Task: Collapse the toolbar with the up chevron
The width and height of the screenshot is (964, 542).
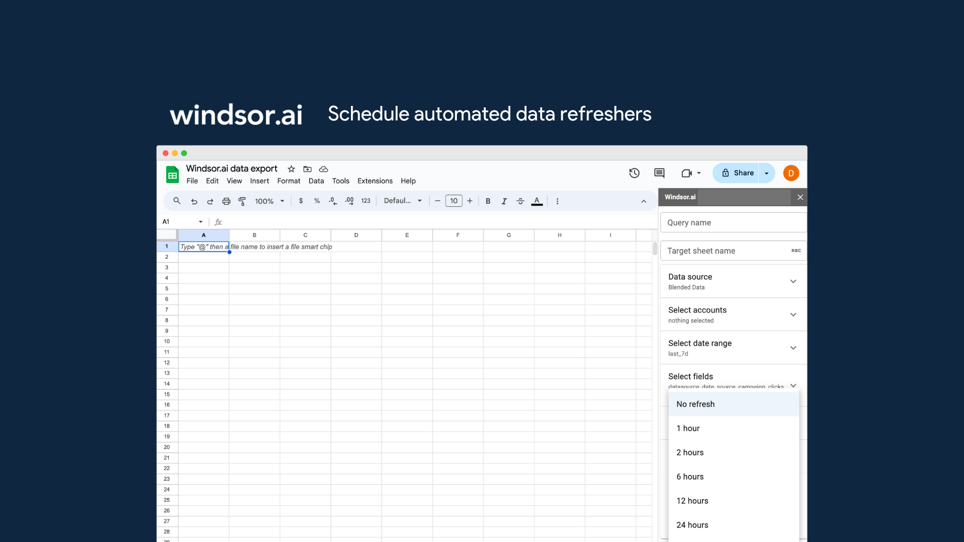Action: (x=644, y=201)
